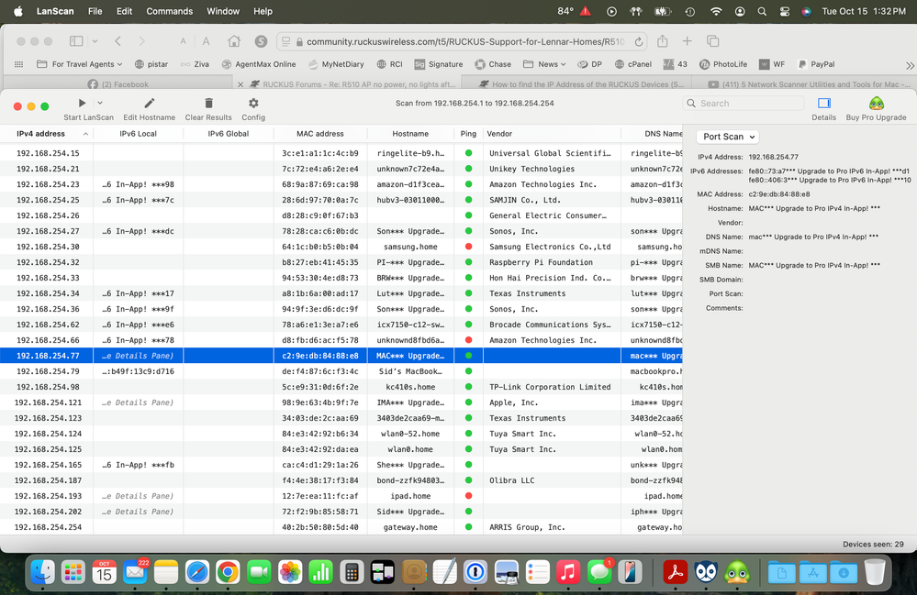Click the Start LanScan play icon
This screenshot has width=917, height=595.
point(82,104)
